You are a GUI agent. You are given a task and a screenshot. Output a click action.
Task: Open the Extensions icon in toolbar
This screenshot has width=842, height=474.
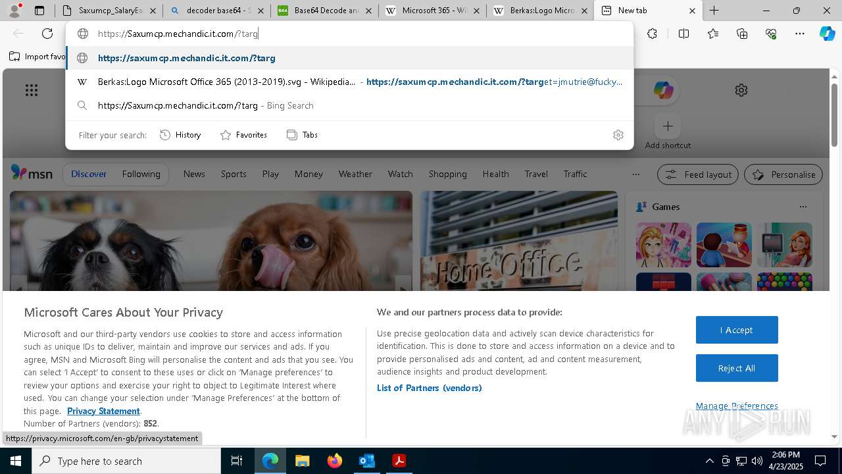pos(652,34)
